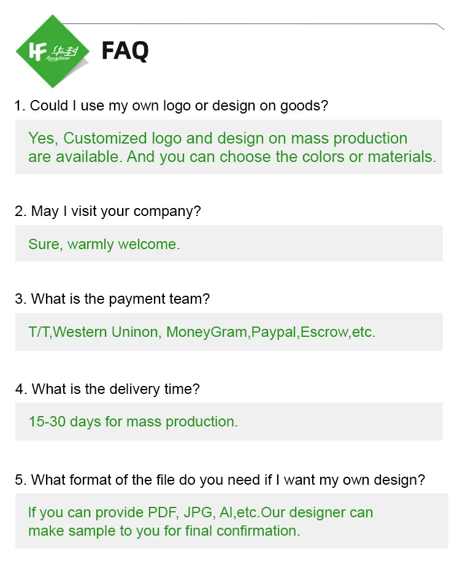Click the gray header line beside the logo

coord(254,25)
